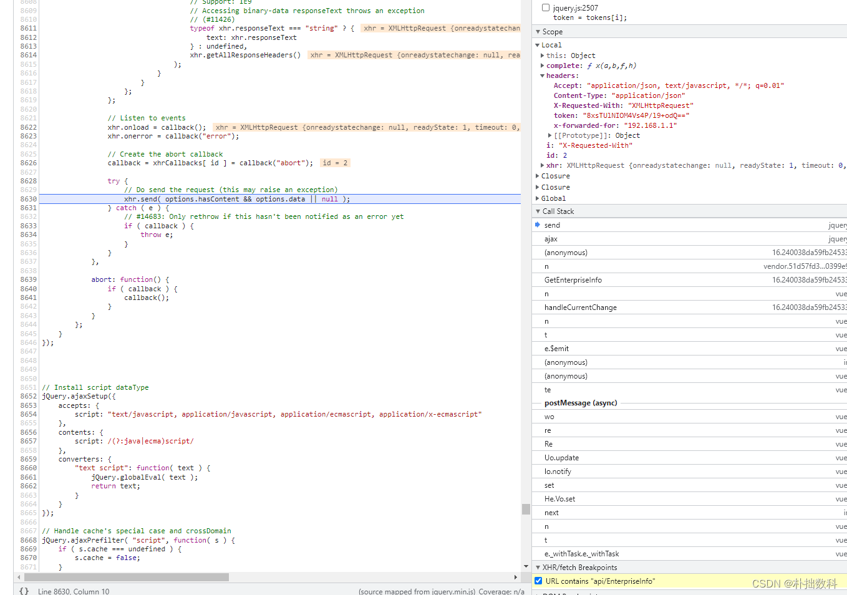Screen dimensions: 847x595
Task: Click the postMessage (async) separator label
Action: pos(581,403)
